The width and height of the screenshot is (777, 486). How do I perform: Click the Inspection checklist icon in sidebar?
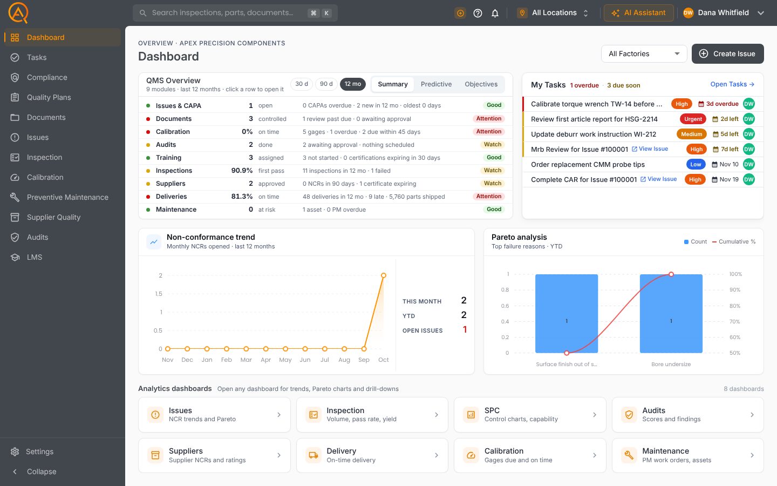tap(15, 157)
